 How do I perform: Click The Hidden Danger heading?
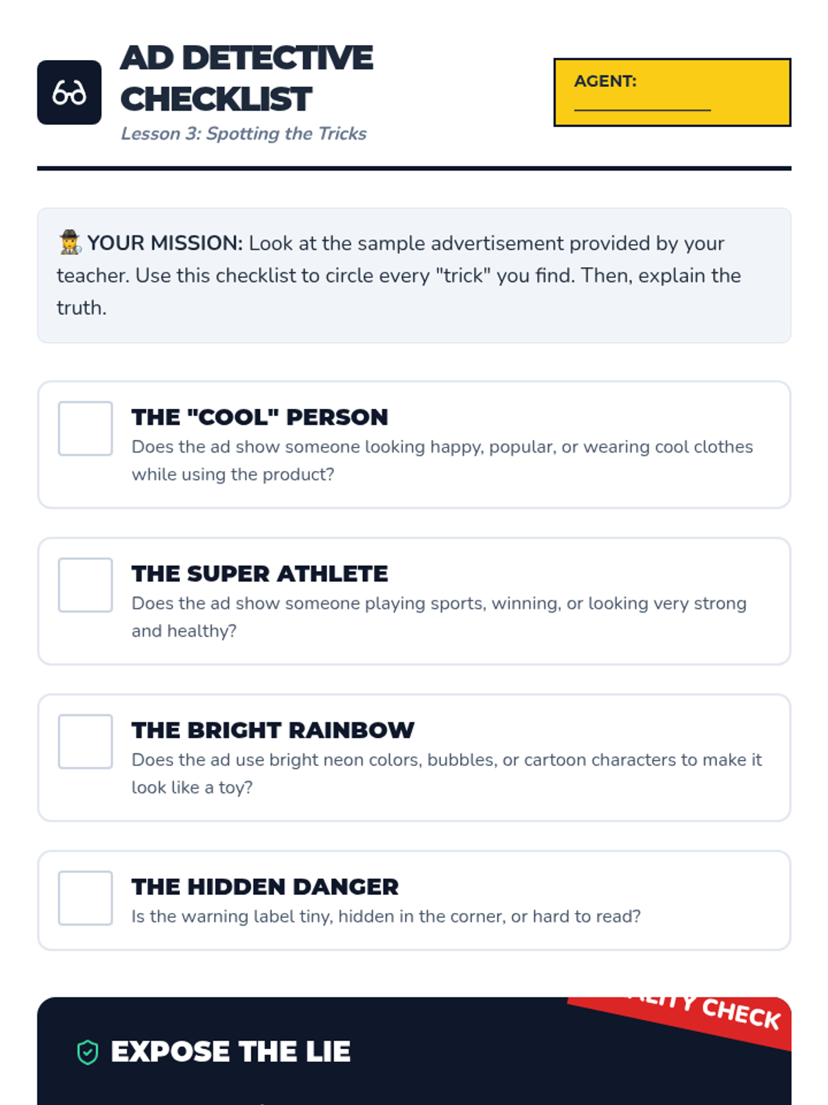(265, 887)
